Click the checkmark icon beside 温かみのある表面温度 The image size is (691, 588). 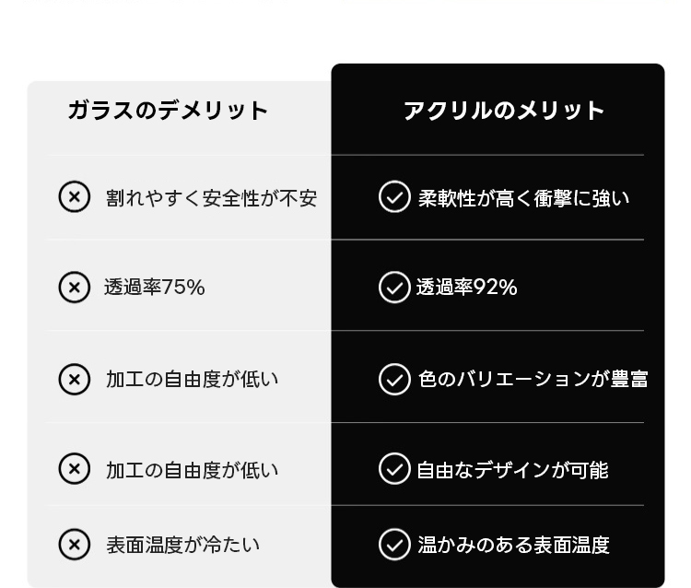point(394,545)
